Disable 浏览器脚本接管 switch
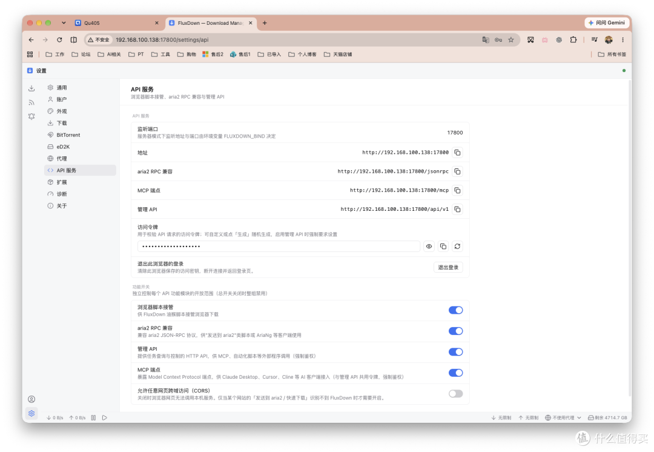Image resolution: width=654 pixels, height=452 pixels. [455, 310]
